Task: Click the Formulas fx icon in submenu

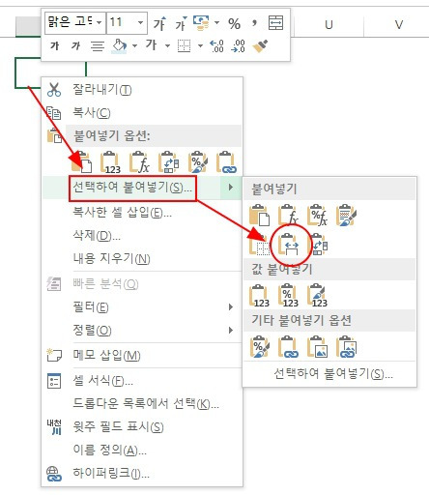Action: pos(289,215)
